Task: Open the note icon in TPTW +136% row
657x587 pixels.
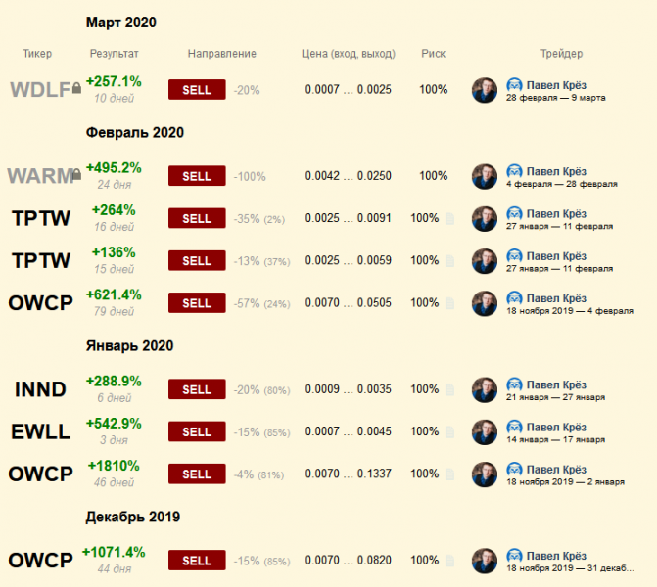Action: [450, 261]
